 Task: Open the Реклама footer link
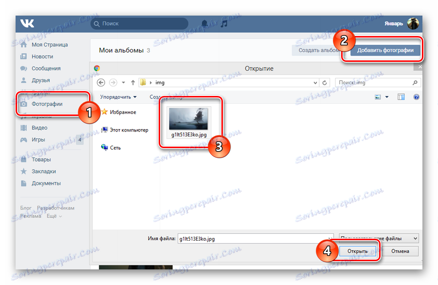[31, 216]
